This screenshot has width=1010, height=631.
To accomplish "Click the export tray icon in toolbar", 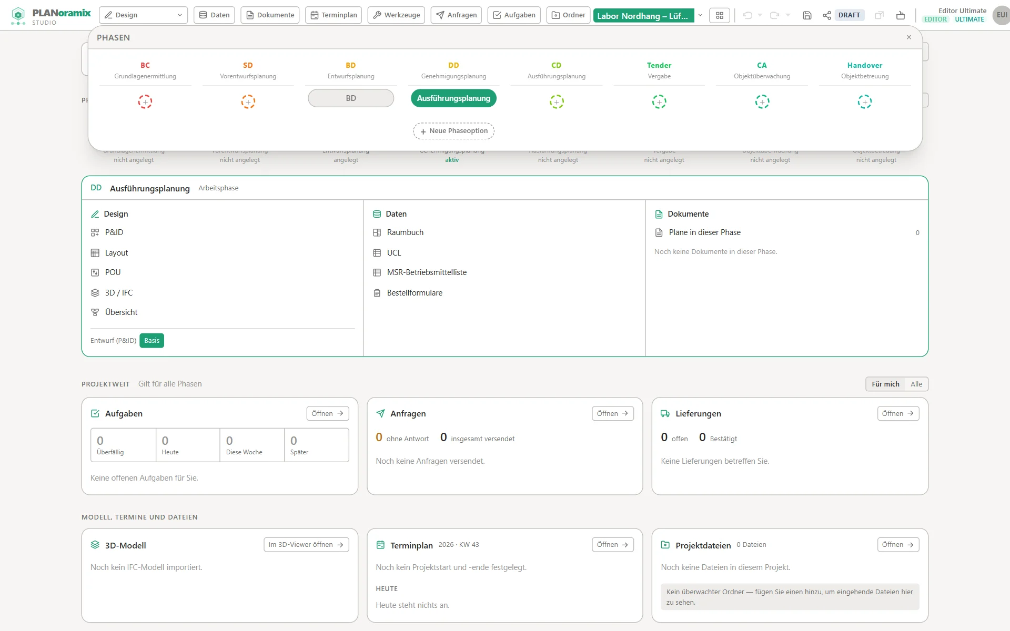I will pos(901,15).
